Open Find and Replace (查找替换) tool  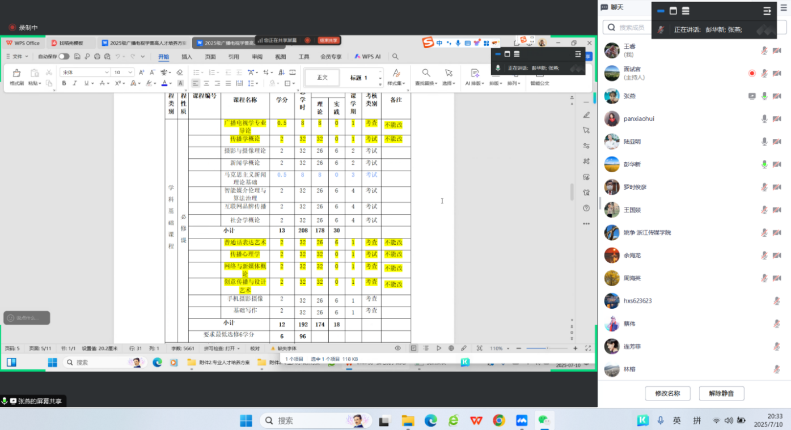pyautogui.click(x=426, y=77)
